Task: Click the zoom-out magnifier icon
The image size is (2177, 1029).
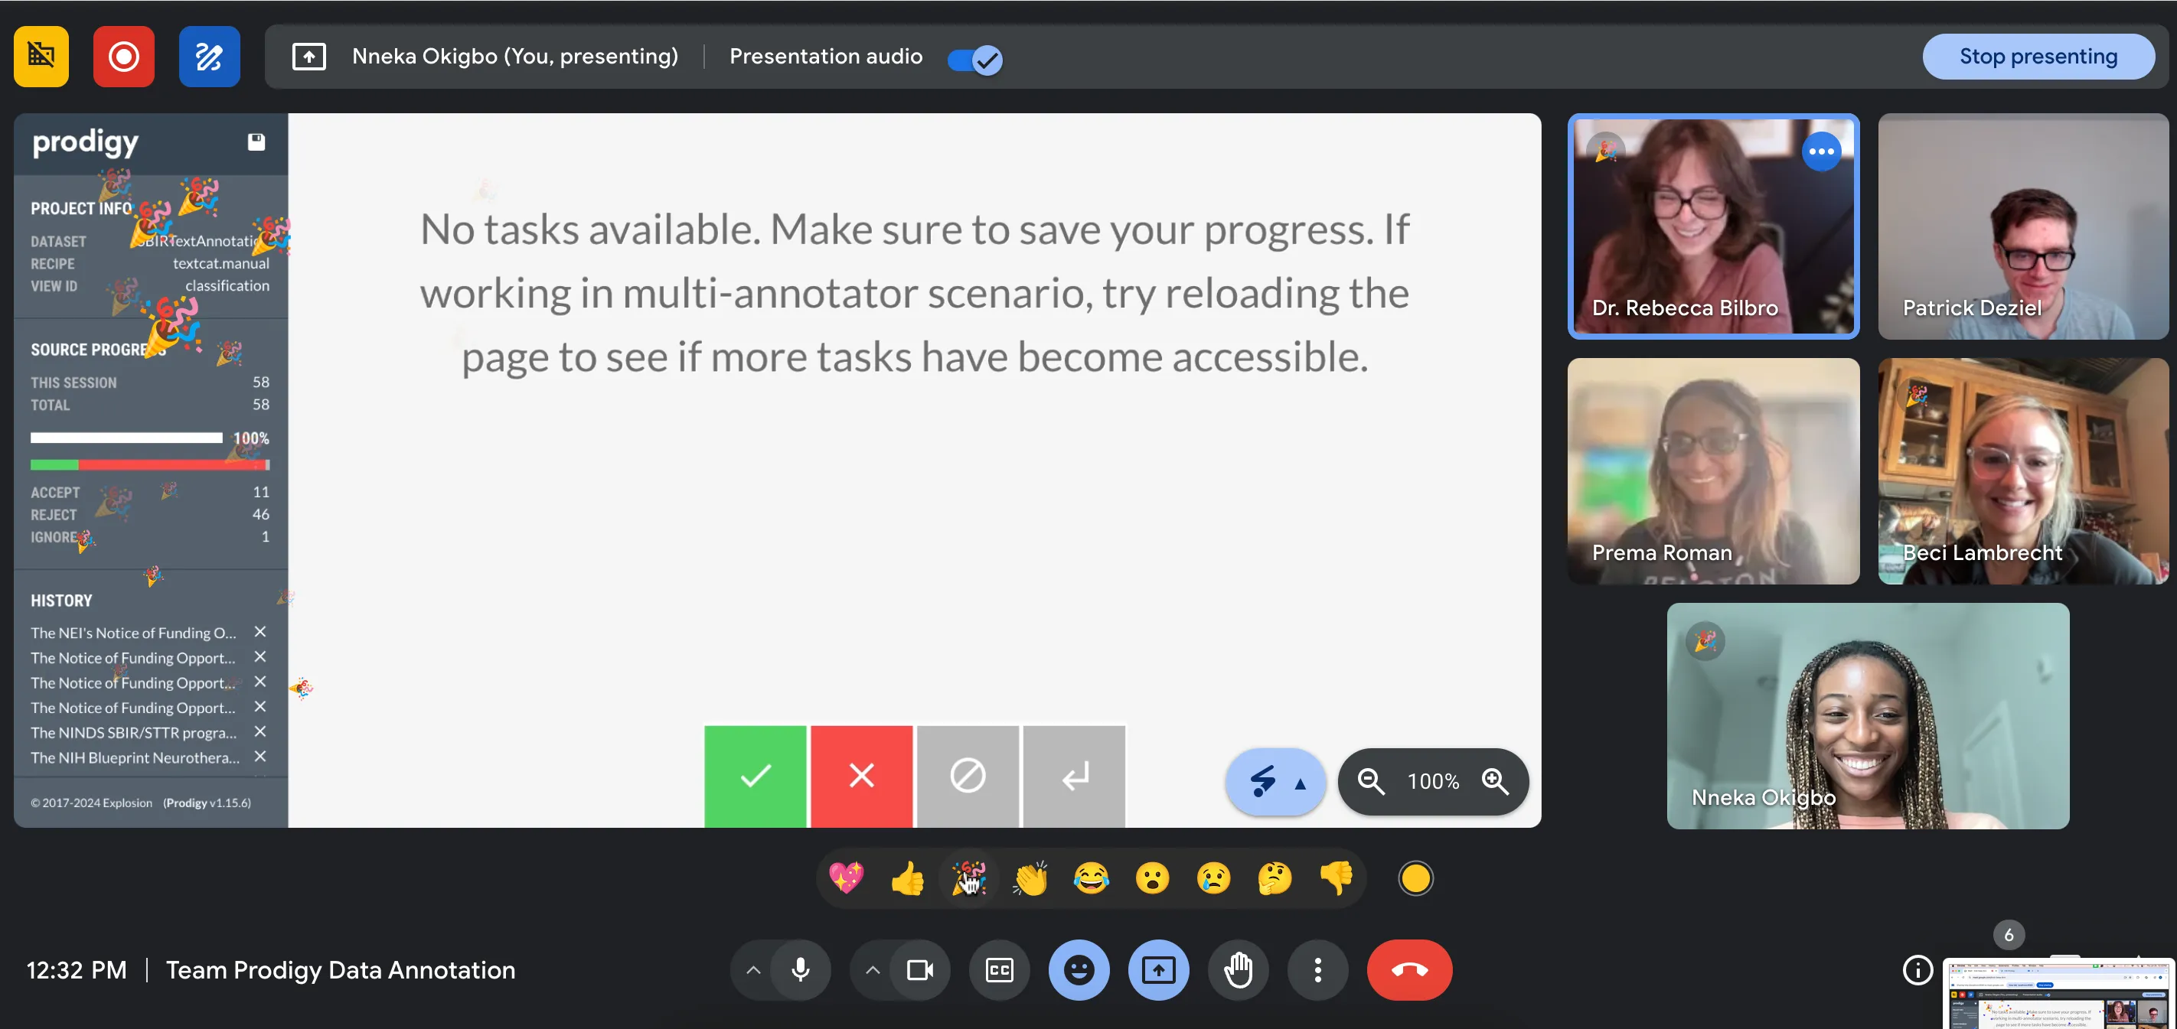Action: tap(1372, 780)
